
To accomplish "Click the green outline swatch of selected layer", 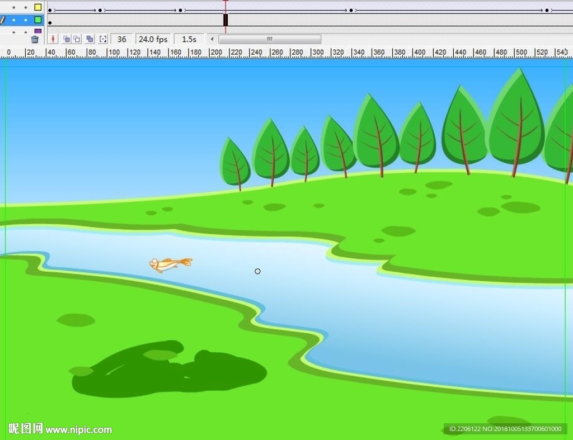I will point(38,20).
